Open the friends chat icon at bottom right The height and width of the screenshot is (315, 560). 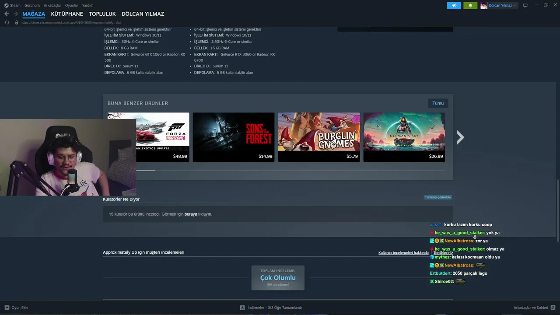(x=553, y=308)
